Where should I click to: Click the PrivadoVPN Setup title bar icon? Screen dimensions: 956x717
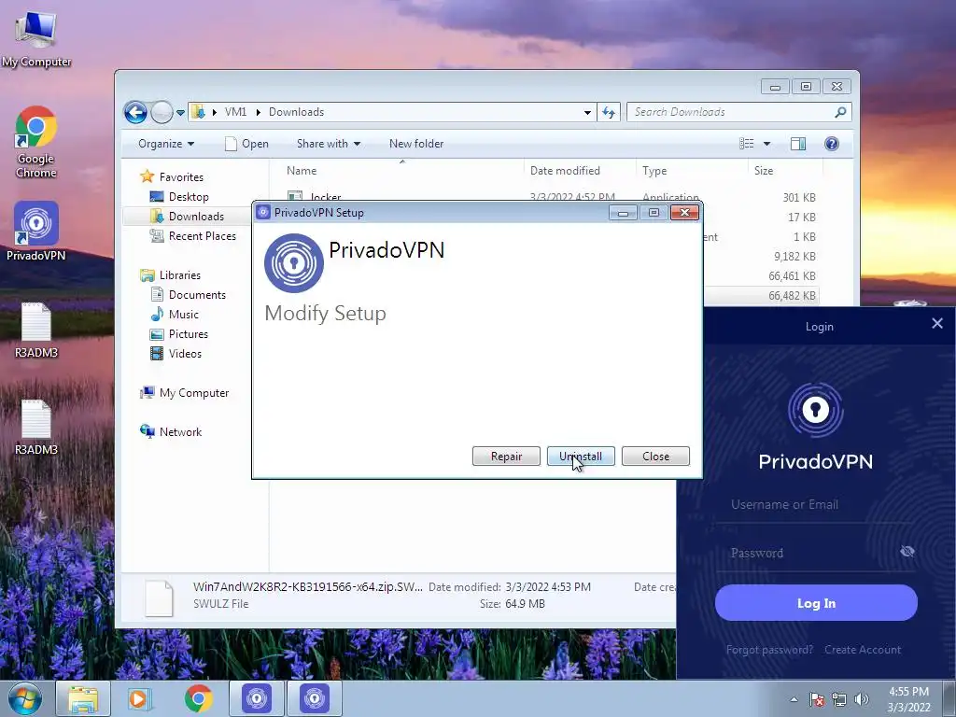(x=262, y=212)
